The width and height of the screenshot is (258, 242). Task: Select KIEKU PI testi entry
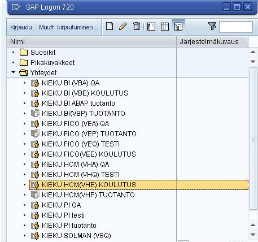tap(63, 215)
